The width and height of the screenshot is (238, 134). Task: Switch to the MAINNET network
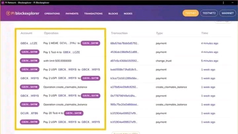tap(227, 13)
